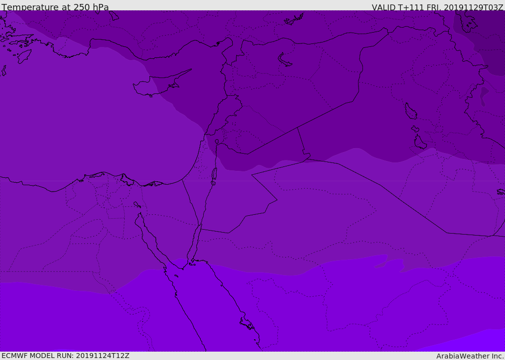505x360 pixels.
Task: Click the 'Temperature at 250 hPa' title
Action: (x=55, y=7)
